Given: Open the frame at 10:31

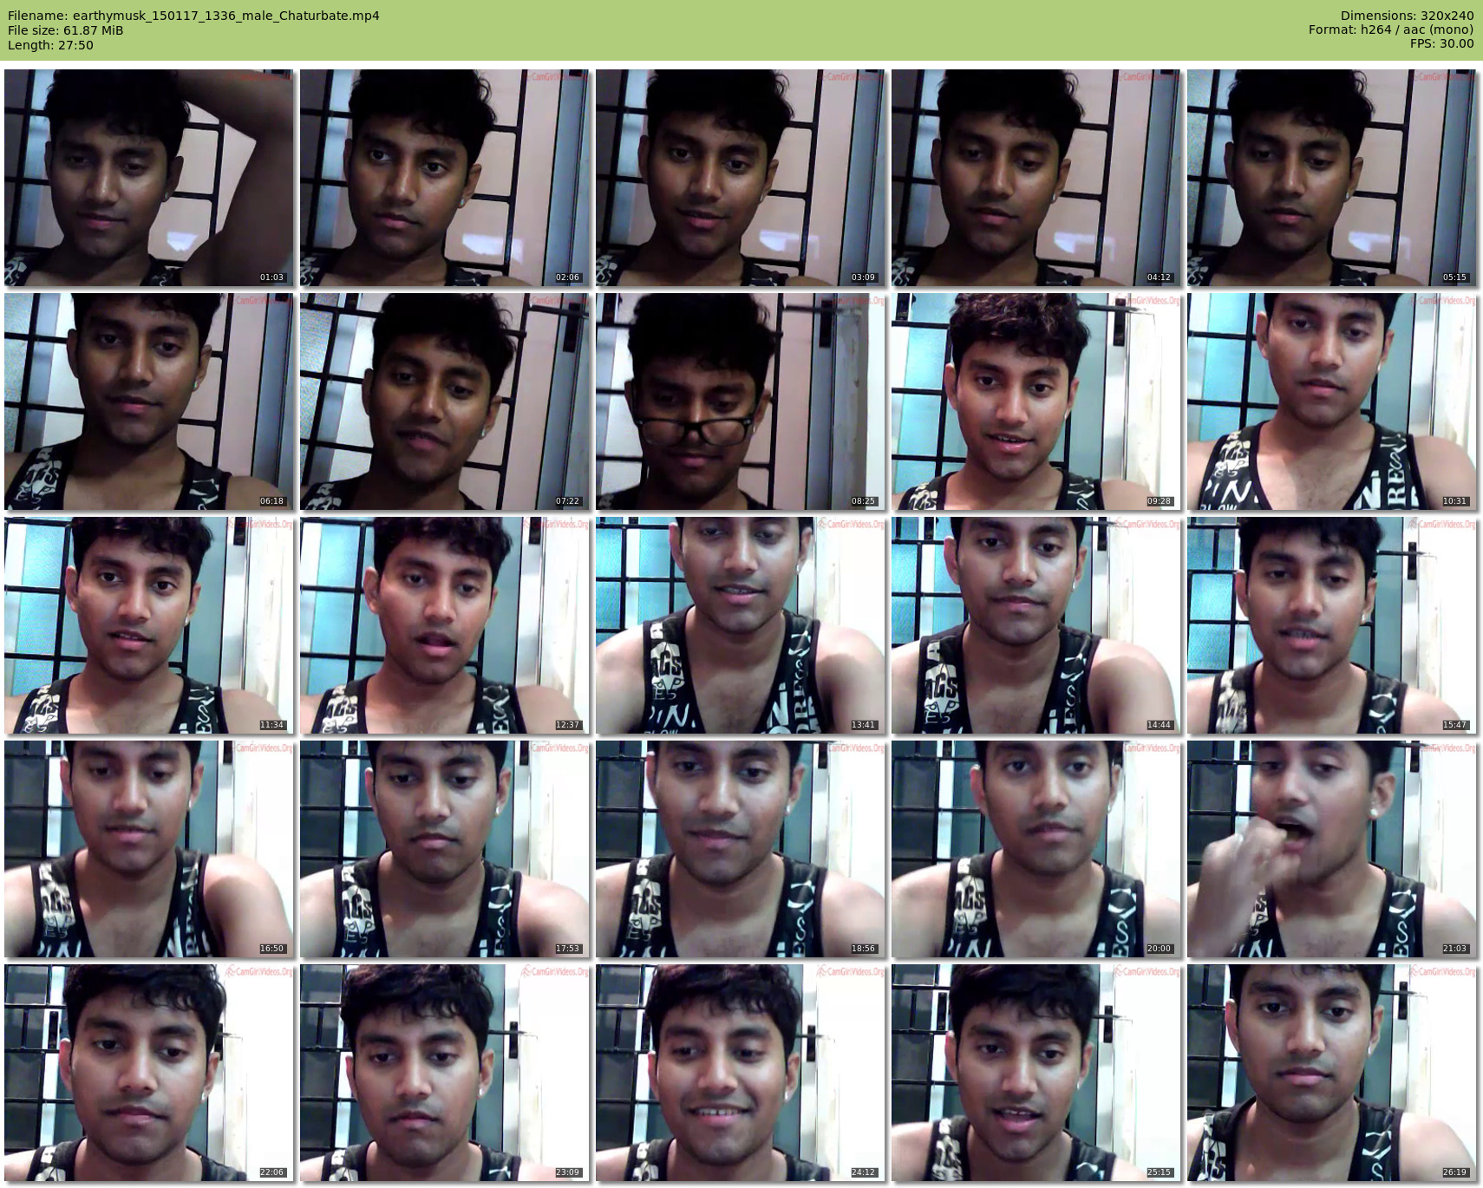Looking at the screenshot, I should [x=1332, y=401].
